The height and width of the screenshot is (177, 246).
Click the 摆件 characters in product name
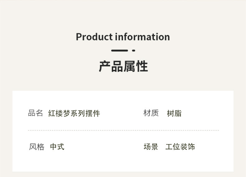click(x=93, y=113)
